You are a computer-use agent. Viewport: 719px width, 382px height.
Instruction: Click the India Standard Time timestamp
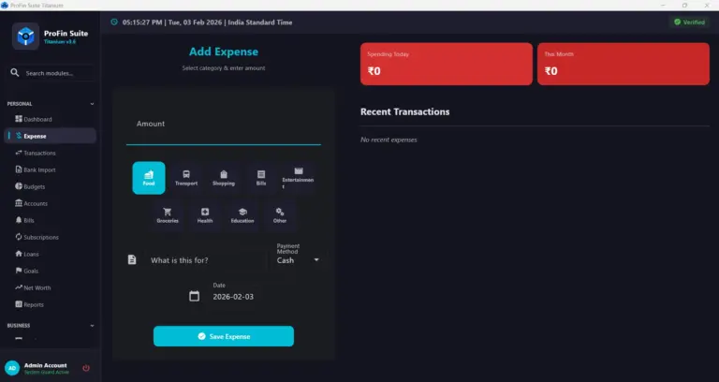click(x=207, y=22)
